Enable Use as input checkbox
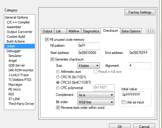Screen dimensions: 162x128 click(123, 102)
